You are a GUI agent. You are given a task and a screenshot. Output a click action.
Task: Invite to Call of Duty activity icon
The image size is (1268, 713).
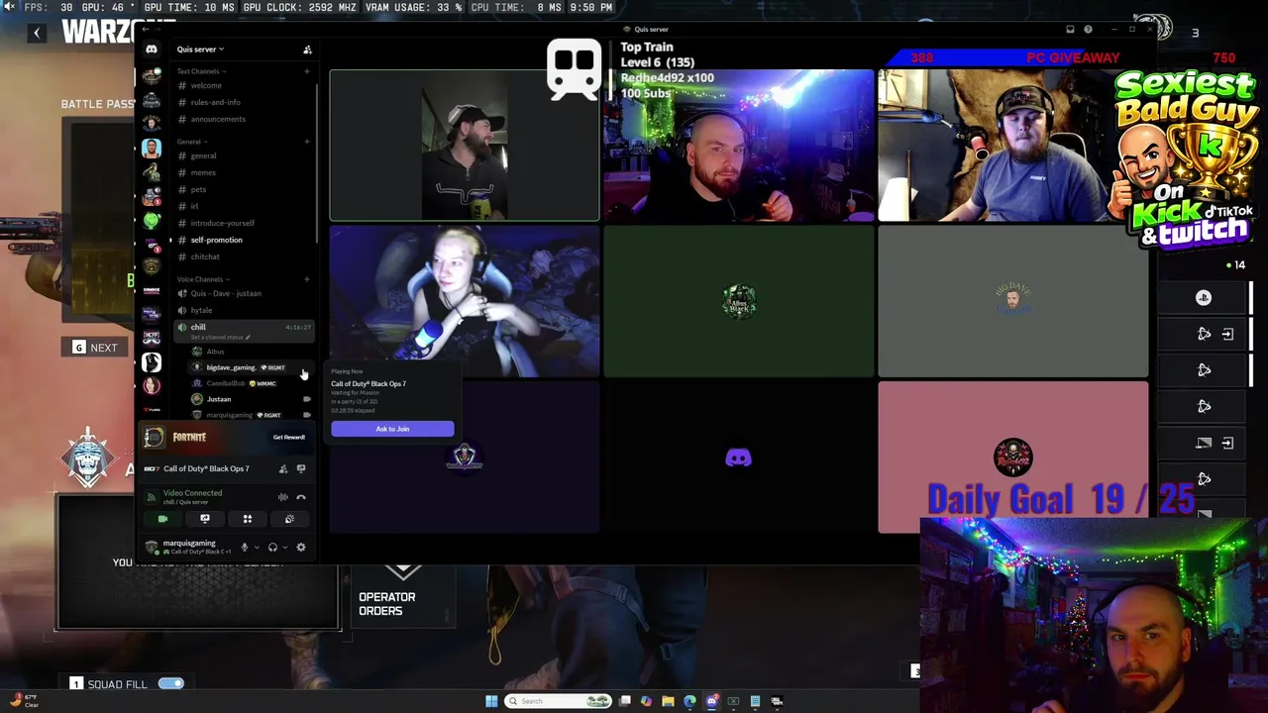(x=283, y=468)
